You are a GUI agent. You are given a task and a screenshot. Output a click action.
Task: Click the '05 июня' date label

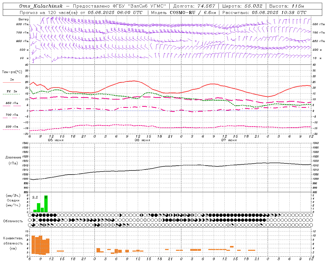coord(56,140)
